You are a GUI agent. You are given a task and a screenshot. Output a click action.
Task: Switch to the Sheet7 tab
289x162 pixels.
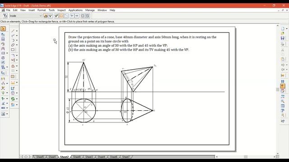pos(126,157)
